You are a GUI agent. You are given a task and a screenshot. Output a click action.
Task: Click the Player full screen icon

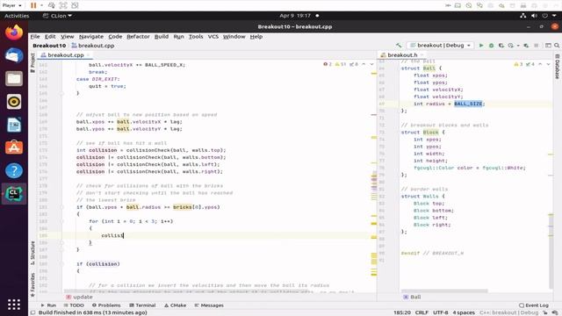(x=63, y=5)
